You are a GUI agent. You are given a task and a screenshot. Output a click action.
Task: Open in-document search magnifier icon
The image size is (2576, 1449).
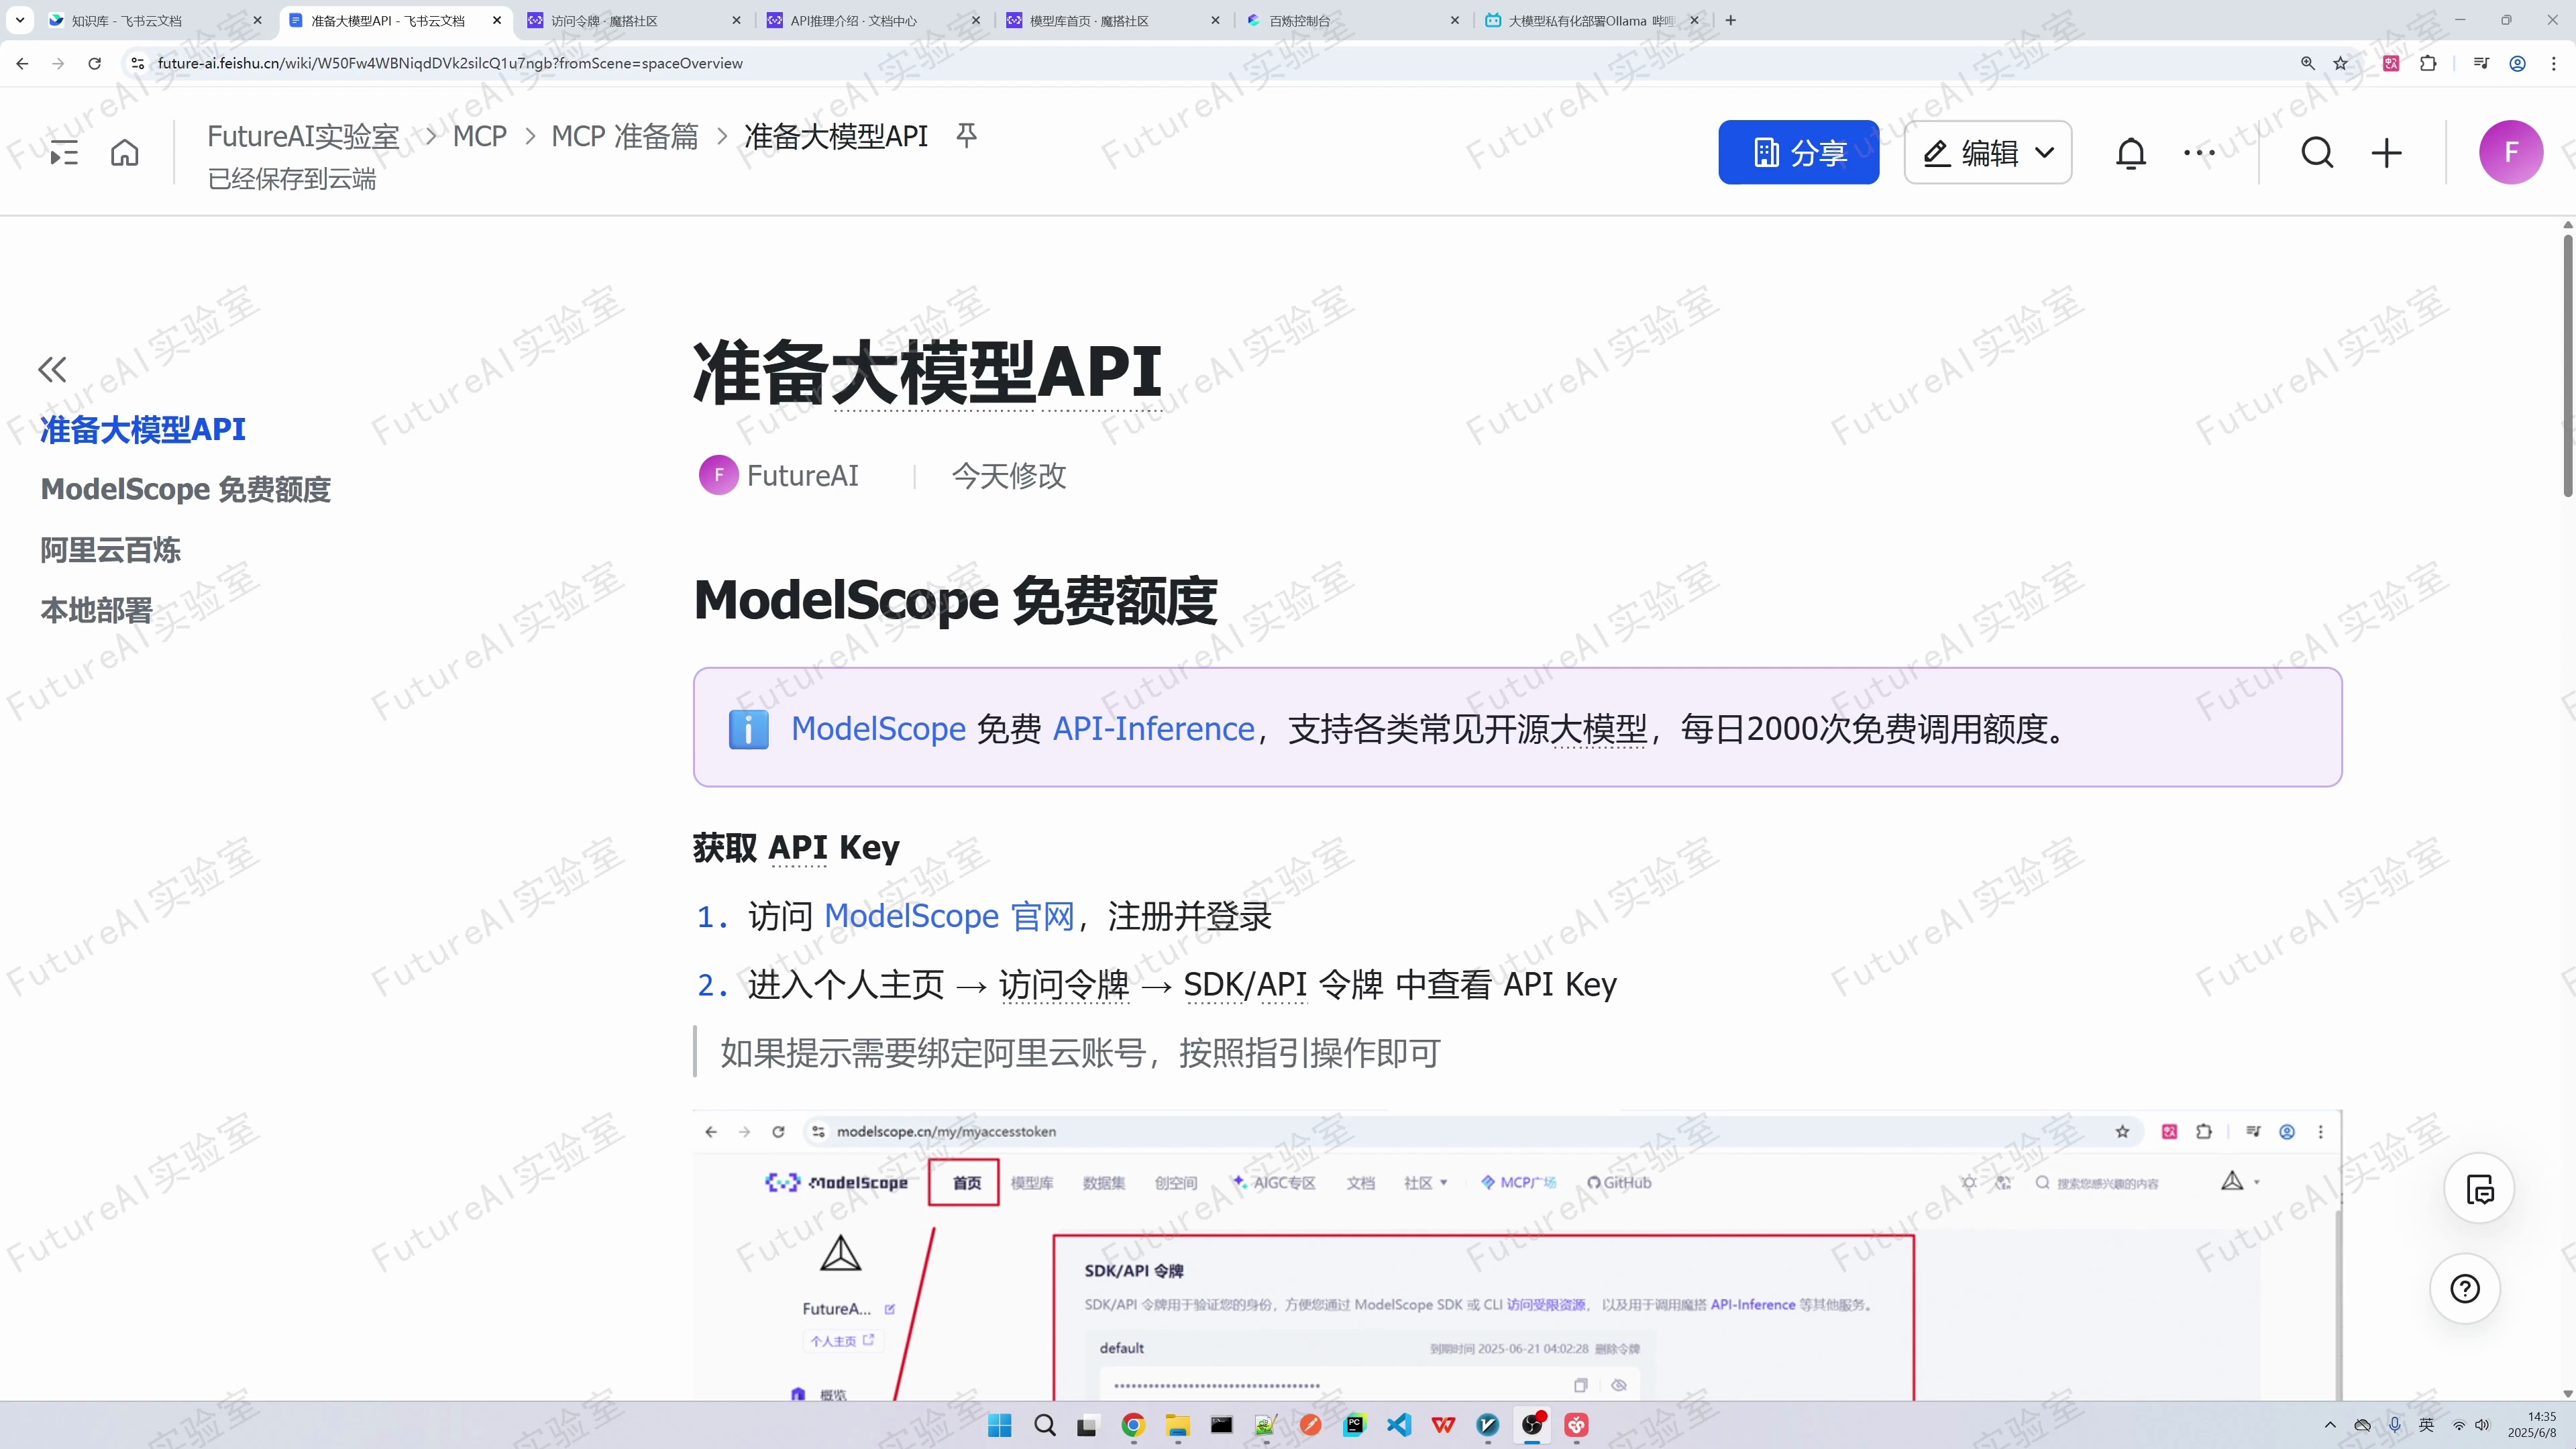2318,152
